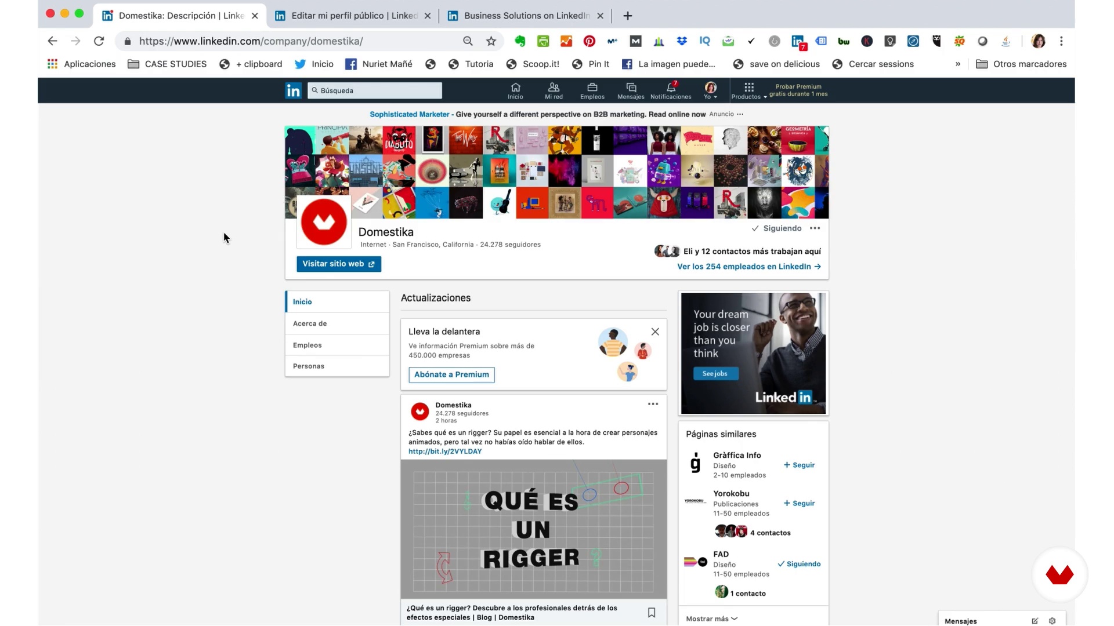Save post using bookmark icon
Screen dimensions: 1114x626
(x=652, y=613)
